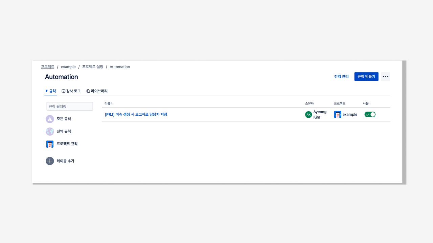This screenshot has height=243, width=433.
Task: Click the 규칙 필터링 search field
Action: coord(70,107)
